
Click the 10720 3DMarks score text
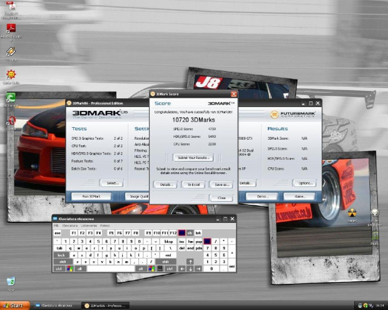[193, 120]
